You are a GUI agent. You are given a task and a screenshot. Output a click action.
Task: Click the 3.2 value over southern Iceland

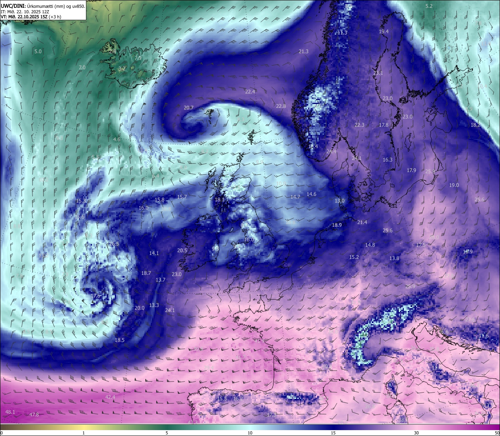click(122, 68)
